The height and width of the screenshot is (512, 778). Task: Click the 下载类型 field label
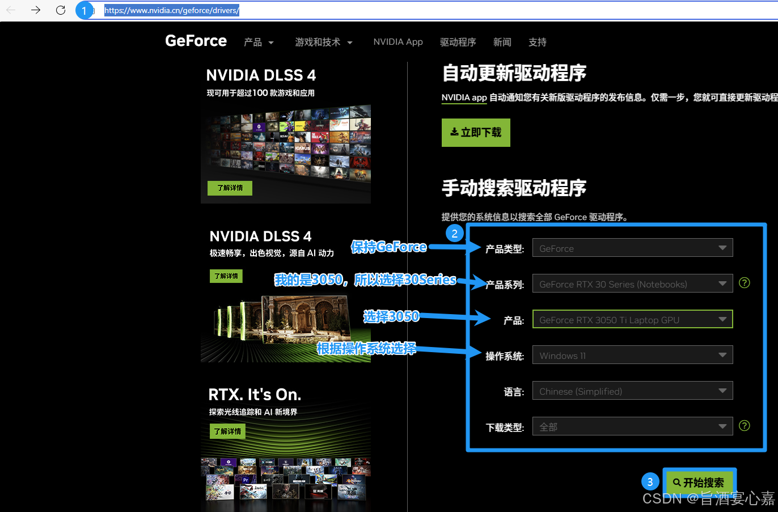tap(505, 428)
